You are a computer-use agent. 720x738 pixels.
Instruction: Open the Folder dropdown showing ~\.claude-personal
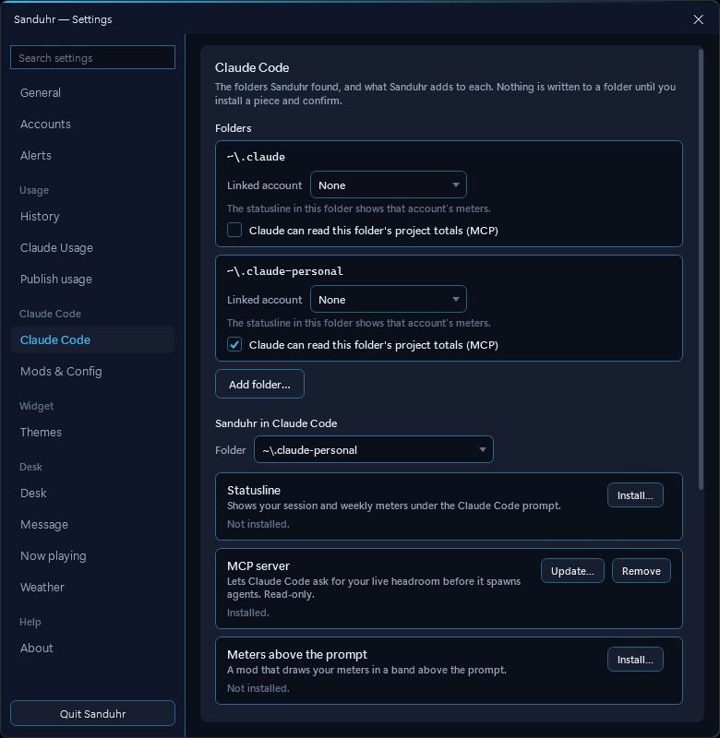tap(374, 449)
